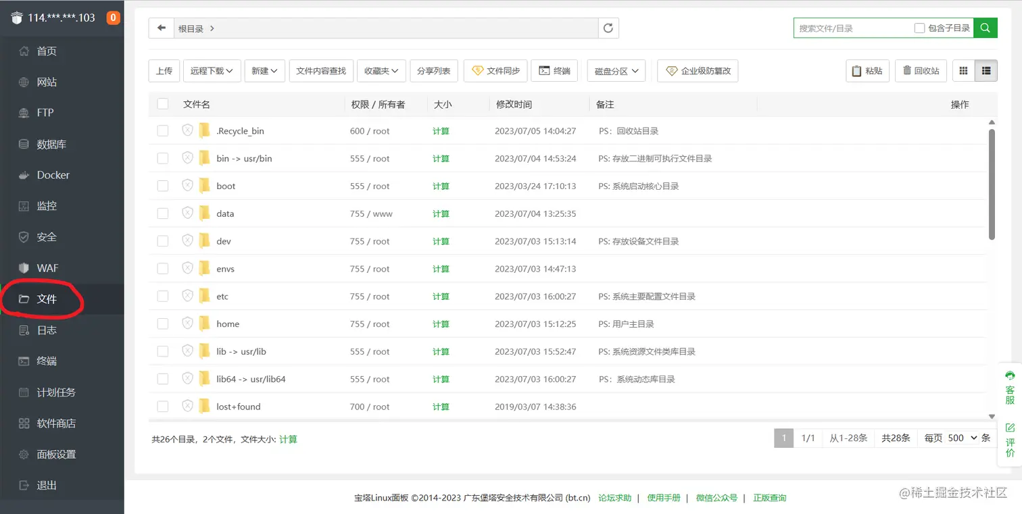The width and height of the screenshot is (1022, 514).
Task: Open the 评价 feedback widget
Action: 1010,440
